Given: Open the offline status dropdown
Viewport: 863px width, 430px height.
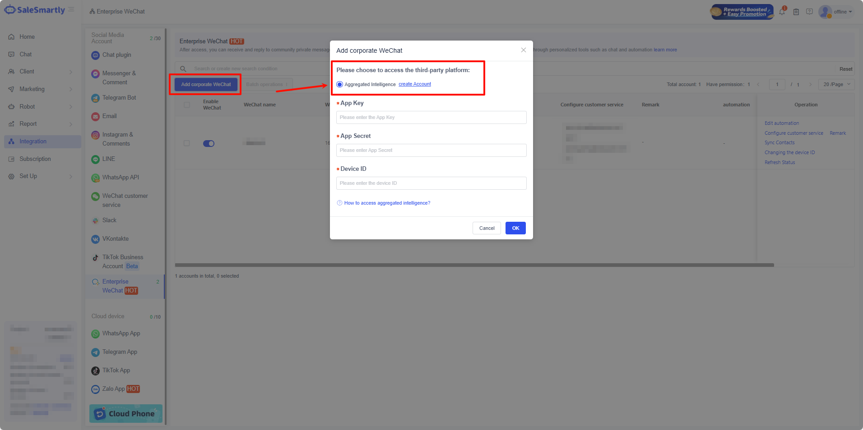Looking at the screenshot, I should [x=843, y=12].
